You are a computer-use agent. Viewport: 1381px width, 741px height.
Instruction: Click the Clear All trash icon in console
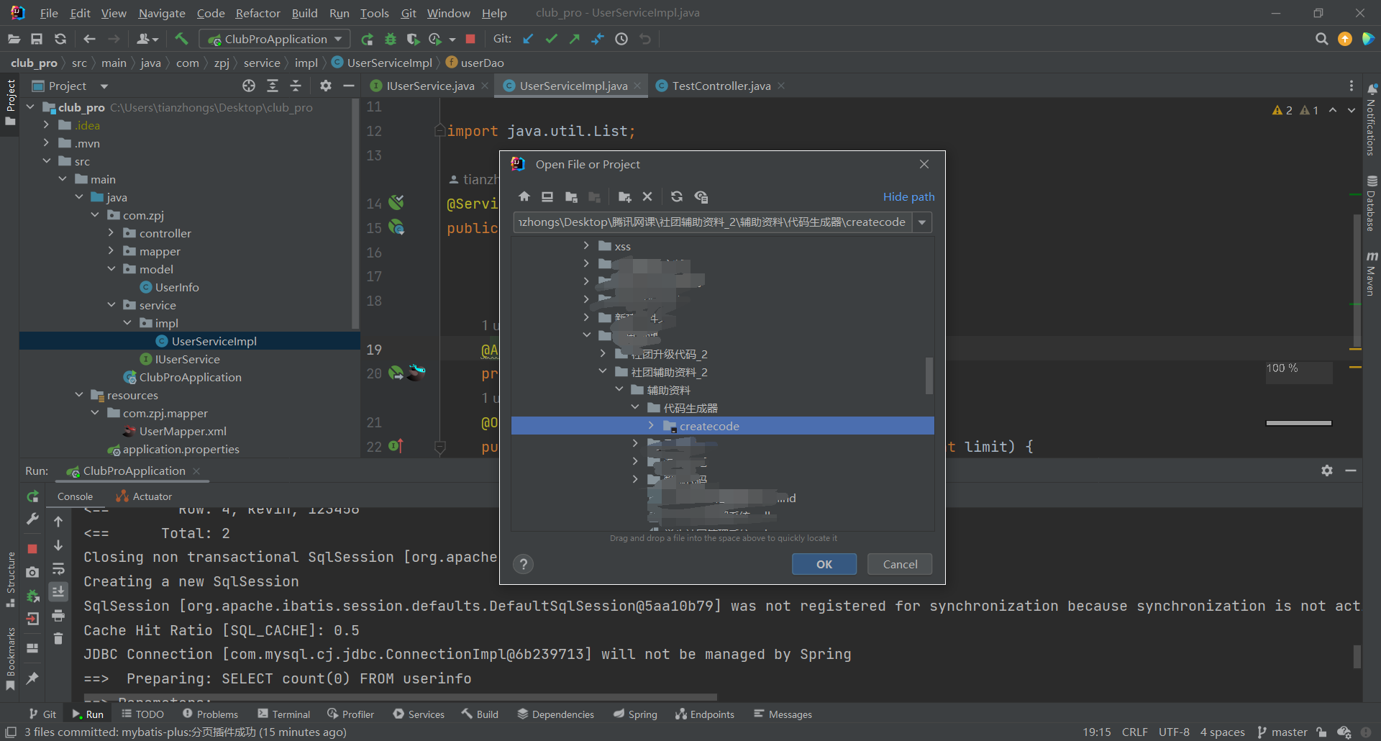pyautogui.click(x=58, y=639)
